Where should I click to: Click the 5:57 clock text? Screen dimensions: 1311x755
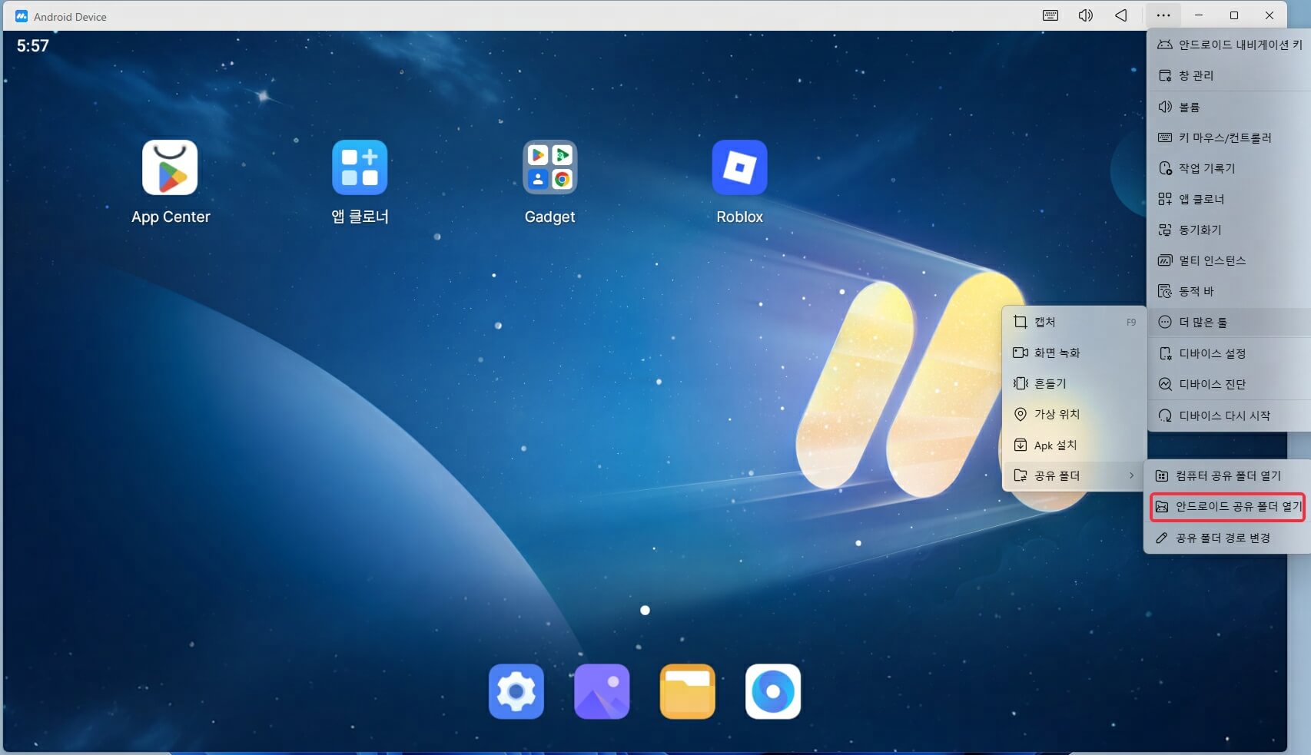coord(33,46)
